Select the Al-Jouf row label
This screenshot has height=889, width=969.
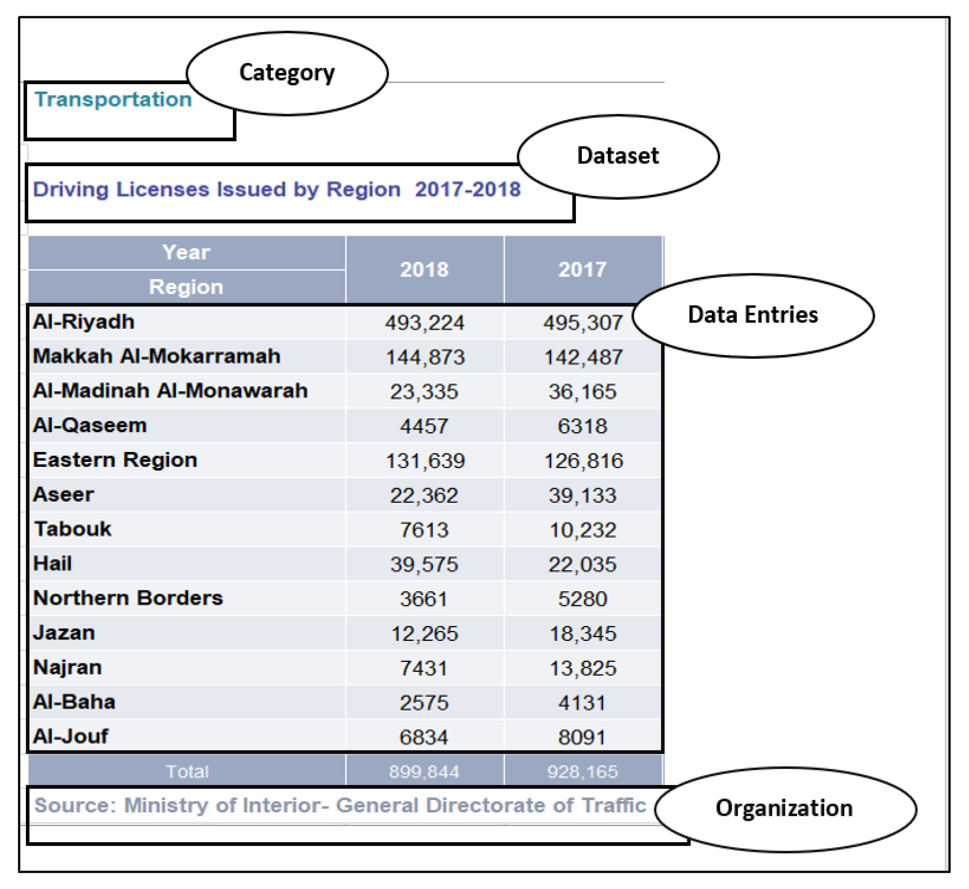click(71, 736)
